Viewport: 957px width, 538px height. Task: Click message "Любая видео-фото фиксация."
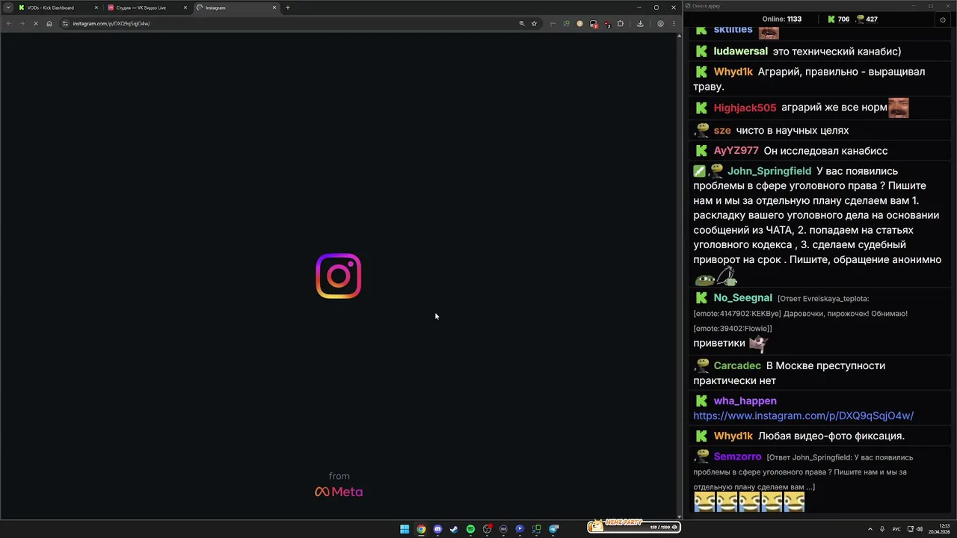[831, 436]
